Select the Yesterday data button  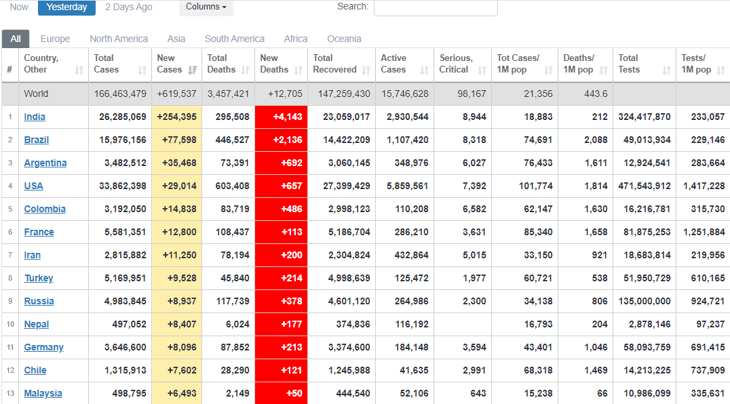click(66, 7)
